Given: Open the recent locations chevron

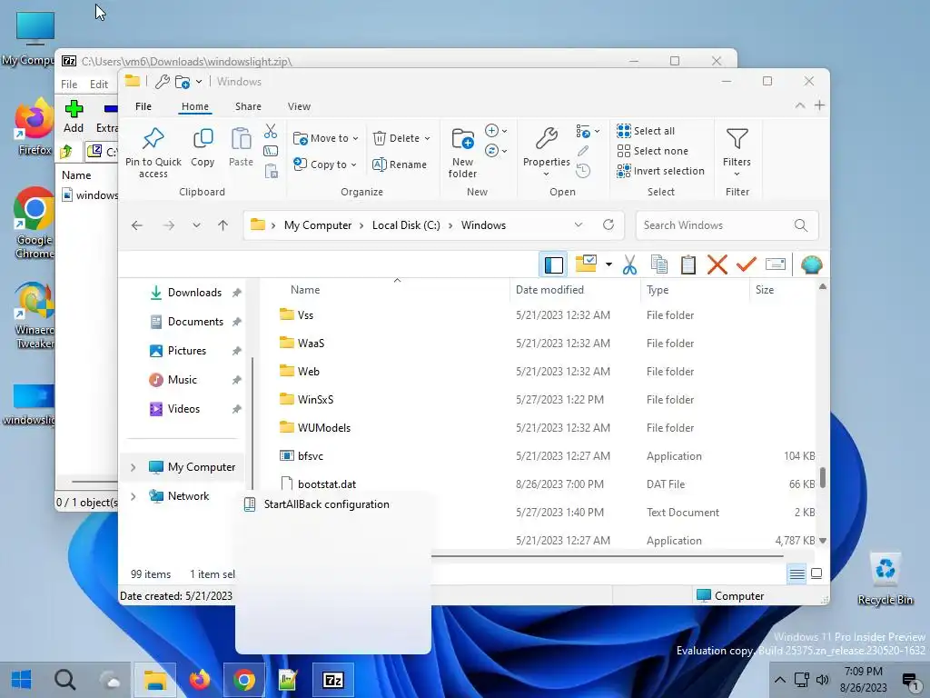Looking at the screenshot, I should [x=196, y=225].
